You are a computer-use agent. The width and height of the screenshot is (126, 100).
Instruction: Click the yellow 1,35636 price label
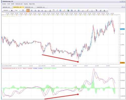point(122,63)
